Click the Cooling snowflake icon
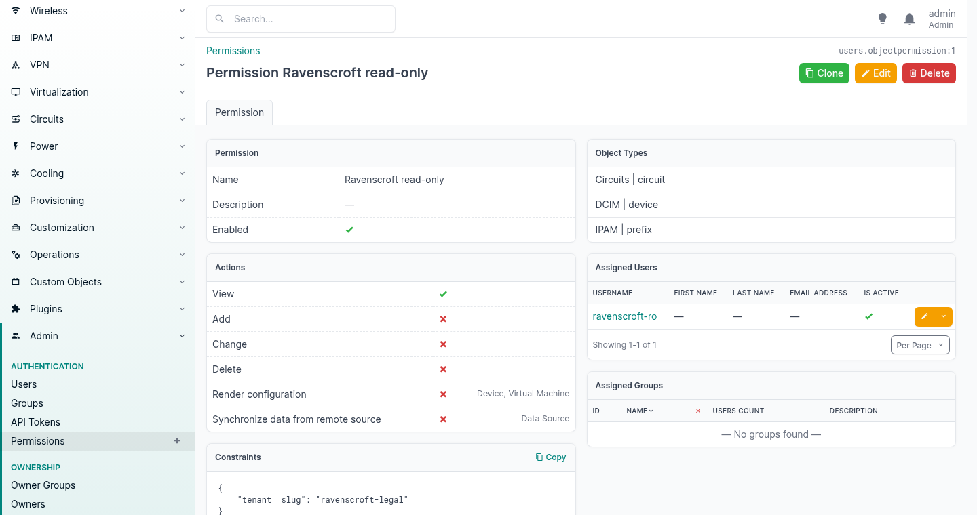Screen dimensions: 977x515 point(16,173)
